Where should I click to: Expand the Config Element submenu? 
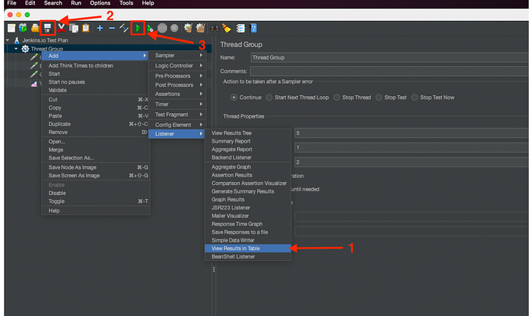pyautogui.click(x=176, y=125)
